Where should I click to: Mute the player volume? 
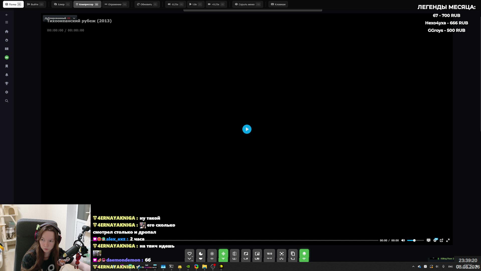403,240
